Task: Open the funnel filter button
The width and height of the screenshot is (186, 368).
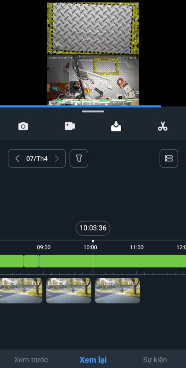Action: [x=79, y=158]
